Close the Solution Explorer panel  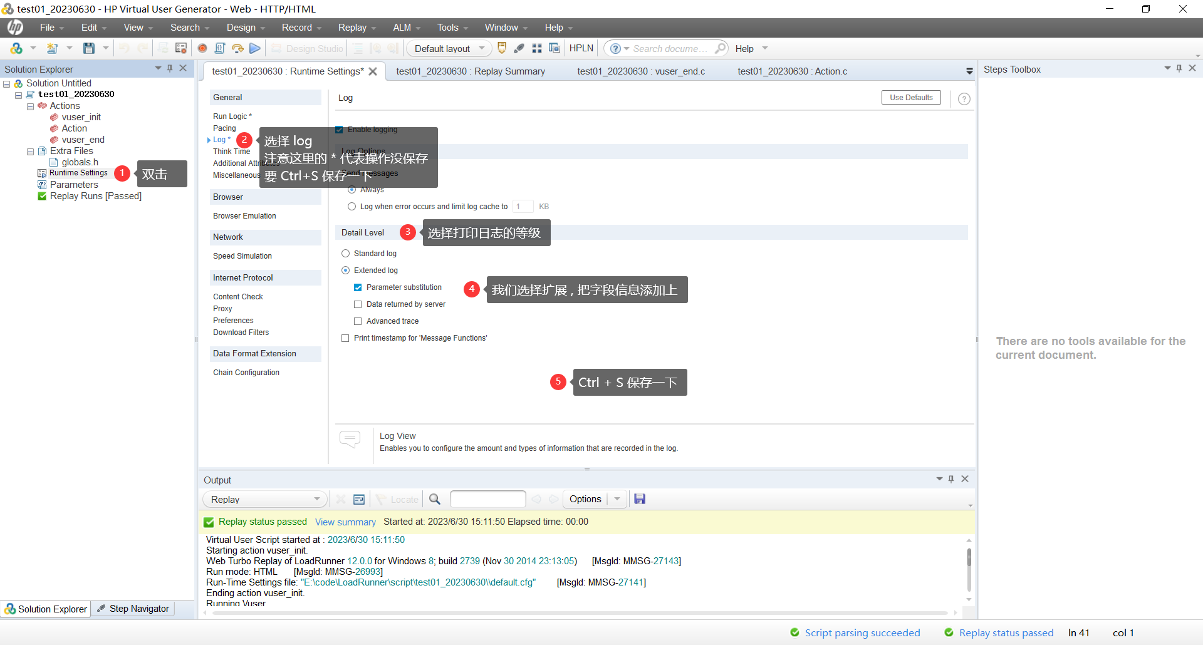183,68
